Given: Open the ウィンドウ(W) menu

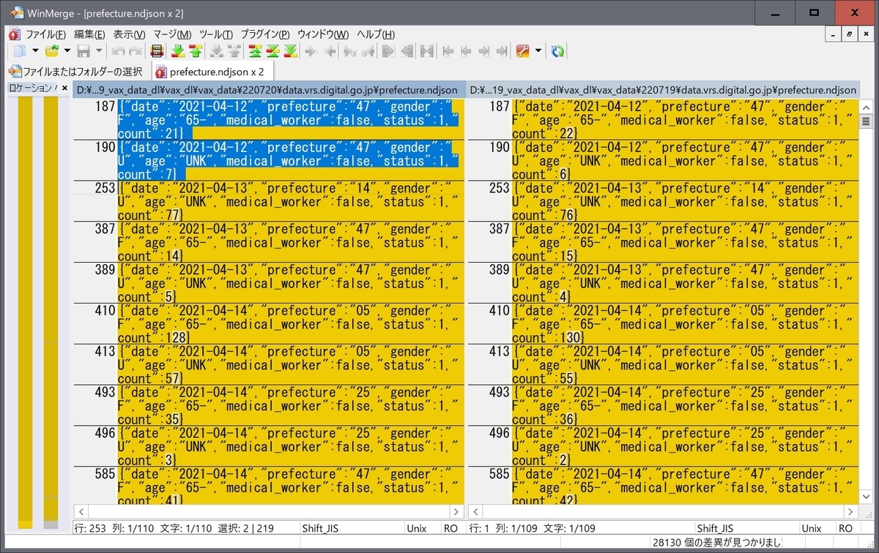Looking at the screenshot, I should [x=323, y=34].
